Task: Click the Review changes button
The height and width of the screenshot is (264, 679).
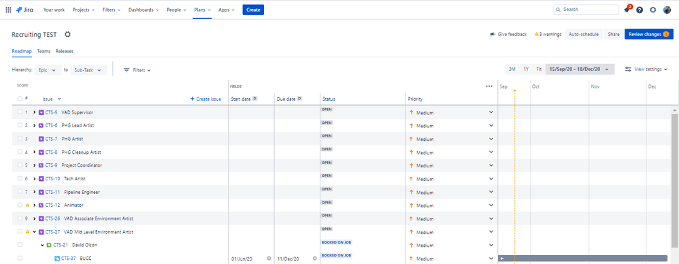Action: (x=648, y=34)
